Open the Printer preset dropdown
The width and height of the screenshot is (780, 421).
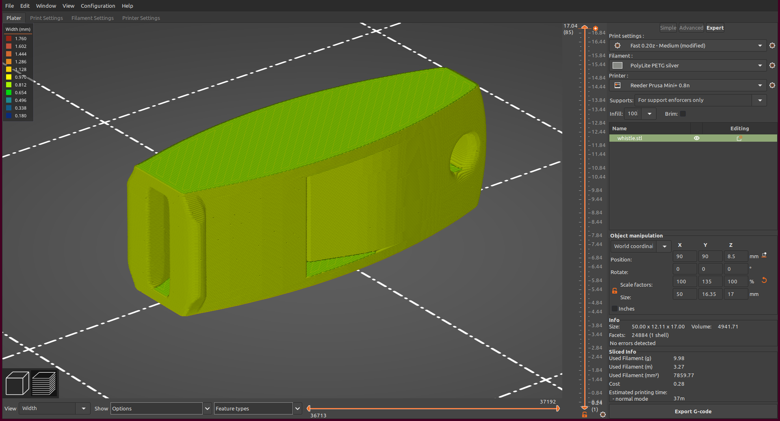[x=688, y=85]
